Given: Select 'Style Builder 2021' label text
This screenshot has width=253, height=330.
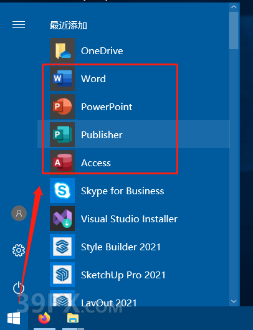Looking at the screenshot, I should click(x=121, y=247).
